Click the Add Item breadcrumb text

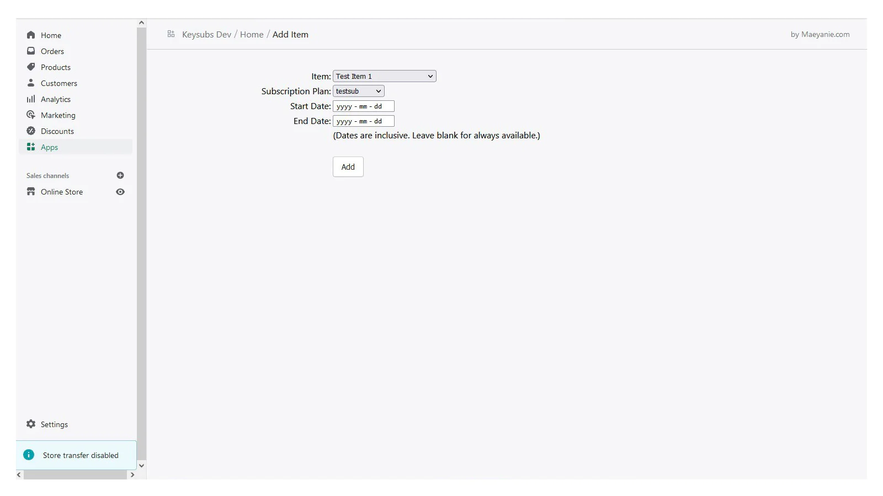click(x=290, y=34)
